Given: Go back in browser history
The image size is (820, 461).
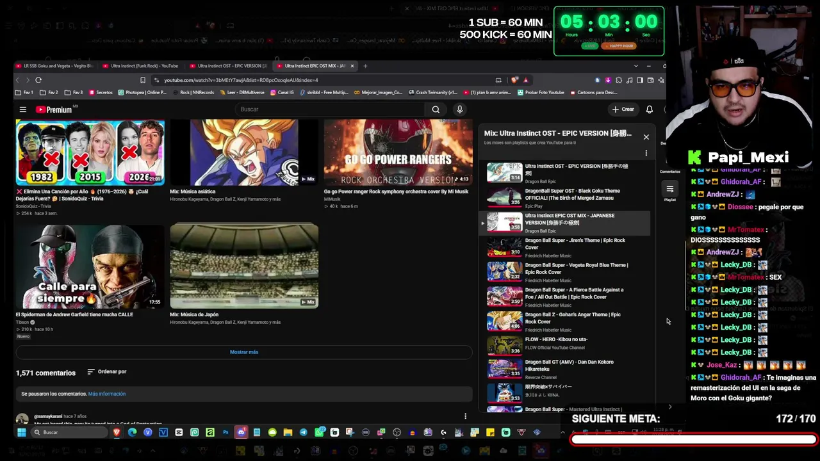Looking at the screenshot, I should tap(18, 80).
